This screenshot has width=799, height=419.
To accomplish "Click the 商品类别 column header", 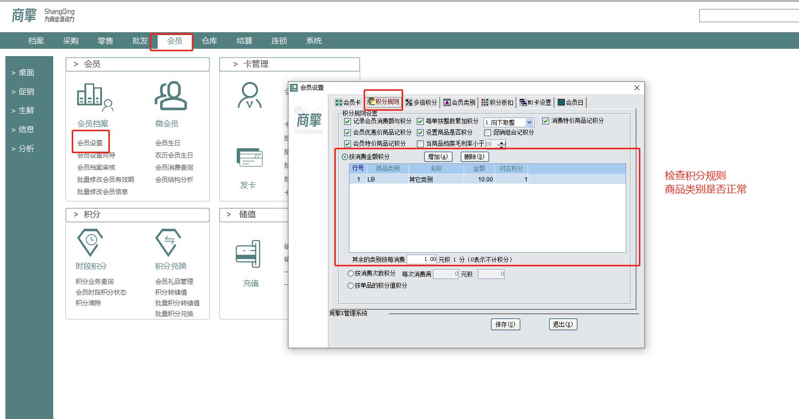I will coord(388,168).
